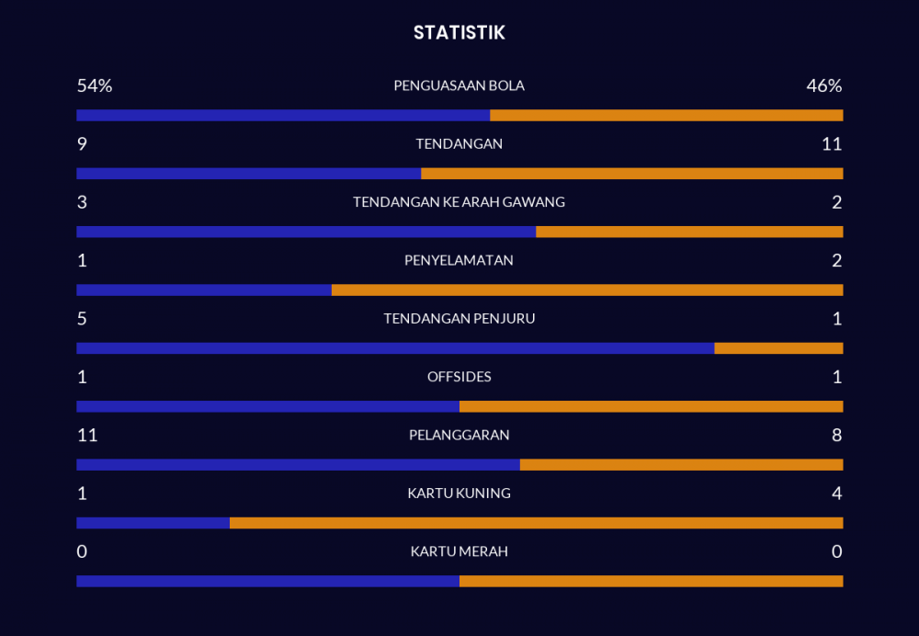
Task: Select the Tendangan Ke Arah Gawang label
Action: click(x=459, y=202)
